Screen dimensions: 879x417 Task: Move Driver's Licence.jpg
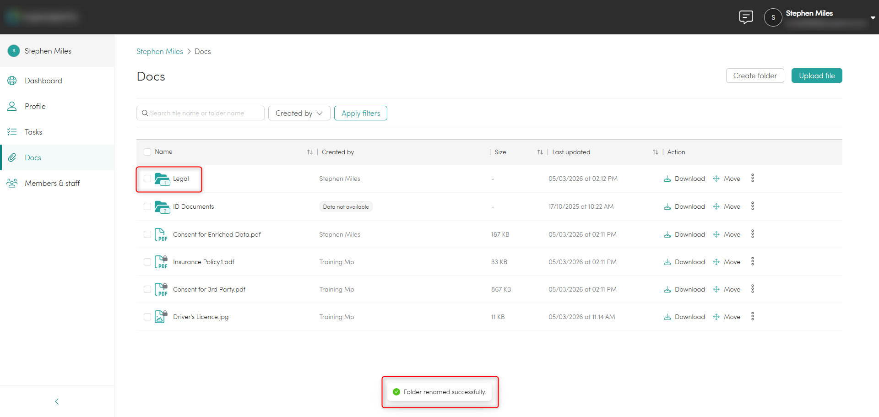(727, 317)
